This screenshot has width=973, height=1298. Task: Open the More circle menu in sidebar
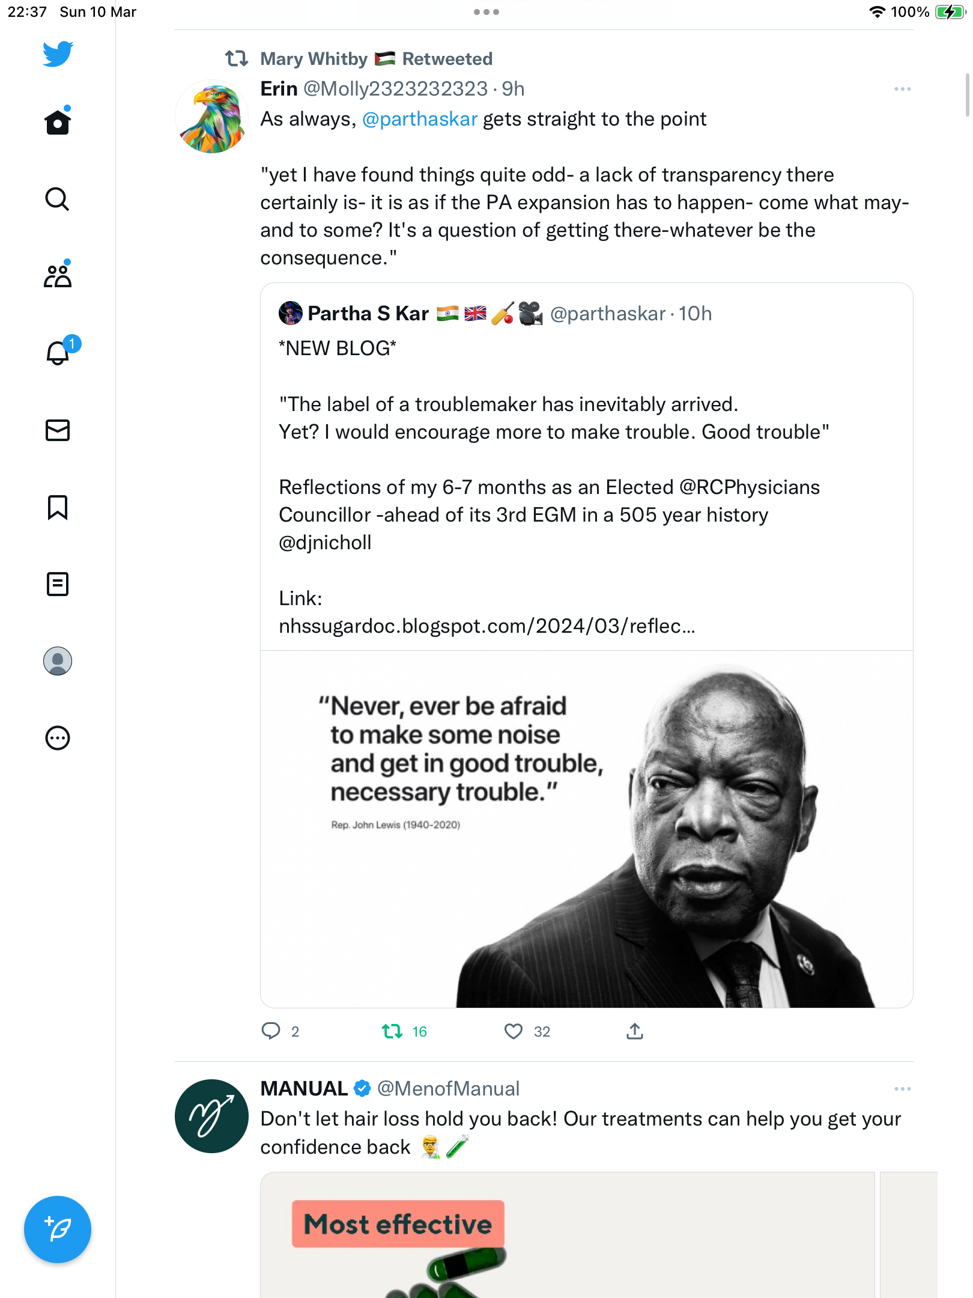pyautogui.click(x=58, y=738)
